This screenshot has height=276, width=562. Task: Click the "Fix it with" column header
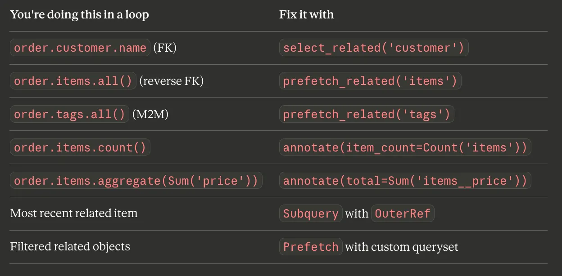coord(306,14)
